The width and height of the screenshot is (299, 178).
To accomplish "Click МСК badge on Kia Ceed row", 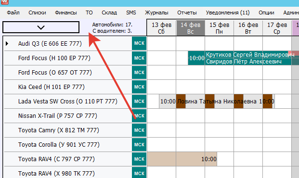I will (x=139, y=87).
